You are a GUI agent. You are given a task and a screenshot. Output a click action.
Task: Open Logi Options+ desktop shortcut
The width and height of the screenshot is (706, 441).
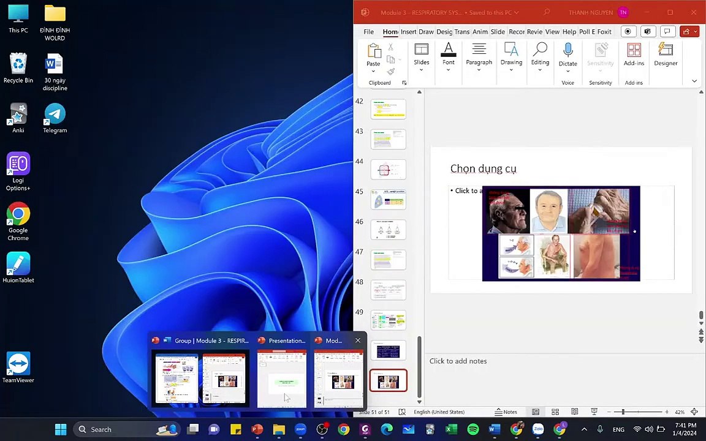[x=18, y=171]
